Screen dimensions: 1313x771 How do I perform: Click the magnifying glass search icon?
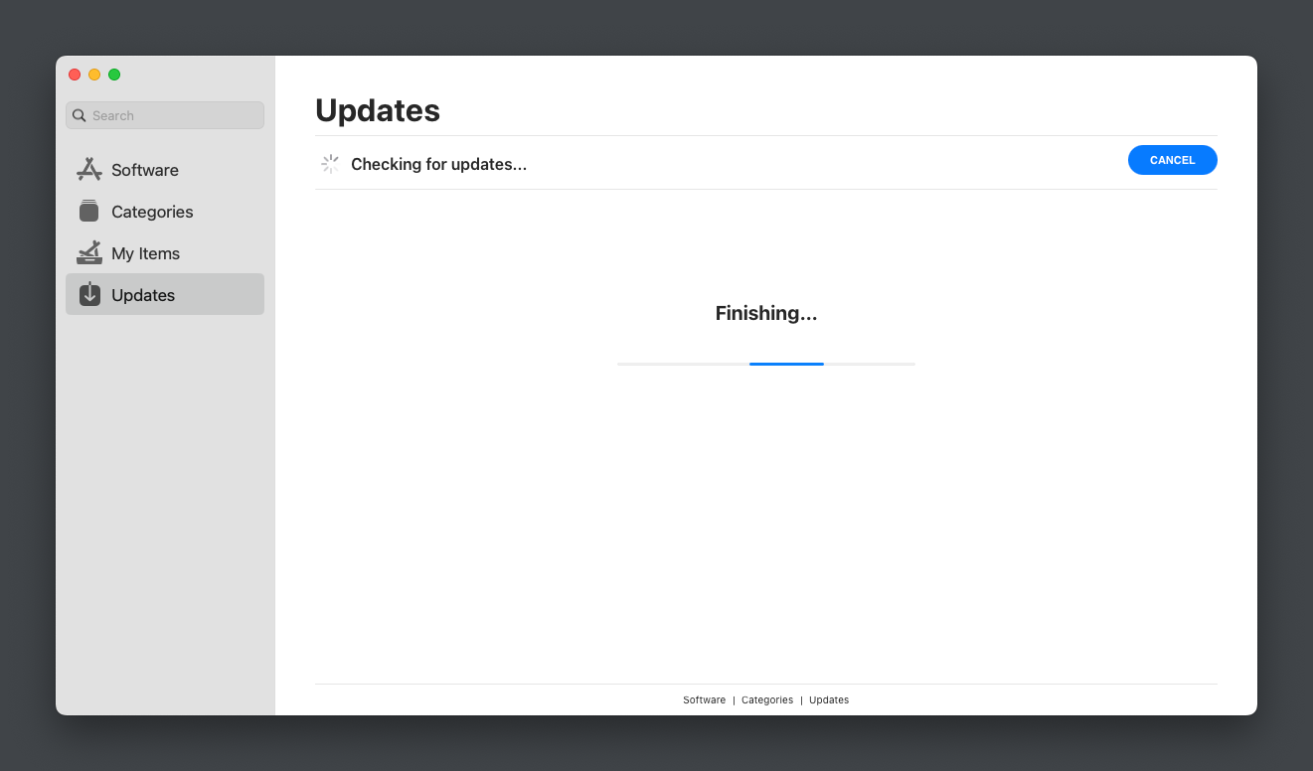[80, 116]
